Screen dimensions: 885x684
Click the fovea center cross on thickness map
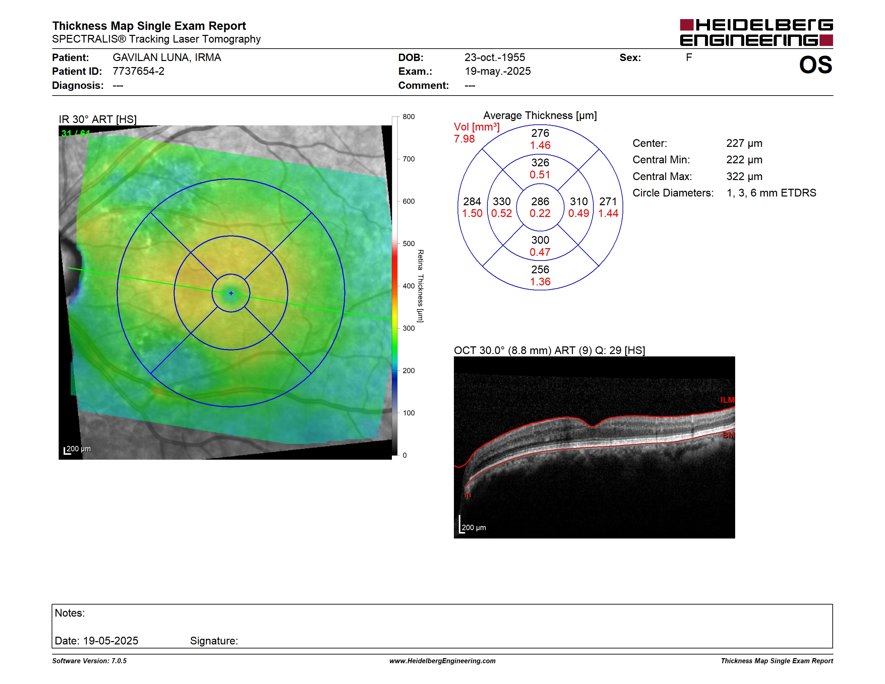tap(231, 293)
